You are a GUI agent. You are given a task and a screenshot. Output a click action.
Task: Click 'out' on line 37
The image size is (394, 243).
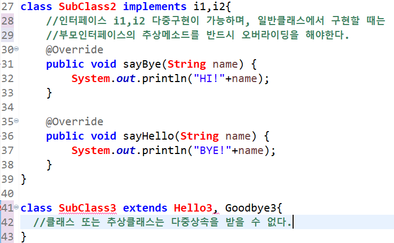pos(126,150)
